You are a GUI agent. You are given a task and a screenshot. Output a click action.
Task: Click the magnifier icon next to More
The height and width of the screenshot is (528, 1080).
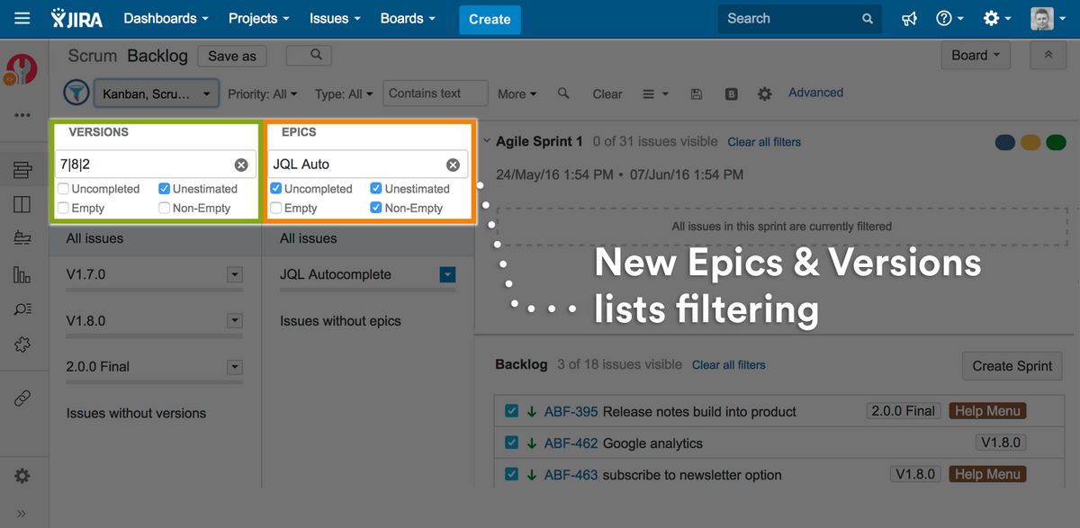tap(563, 94)
